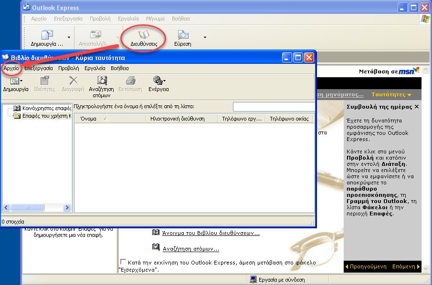Click book icon beside Άνοιγμα του Βιβλίου διευθύνσεων
The width and height of the screenshot is (432, 285).
156,233
